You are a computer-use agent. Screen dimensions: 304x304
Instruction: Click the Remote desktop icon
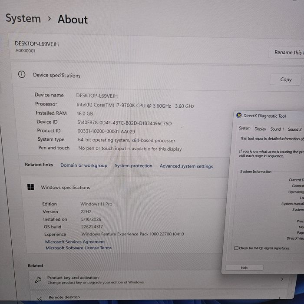click(40, 299)
